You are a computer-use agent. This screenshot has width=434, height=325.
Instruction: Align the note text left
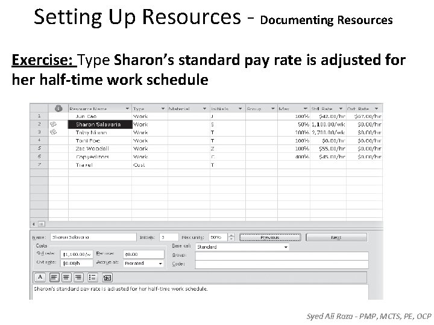[x=54, y=277]
